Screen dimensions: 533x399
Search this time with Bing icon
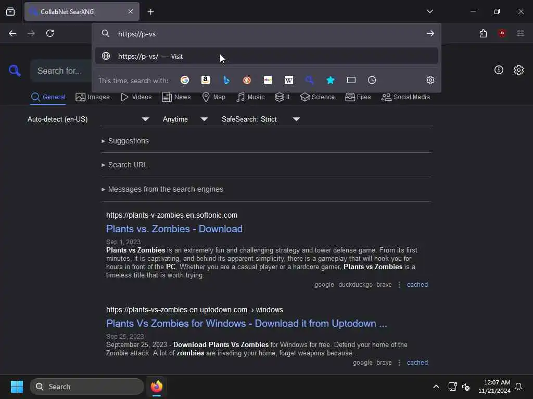tap(226, 80)
